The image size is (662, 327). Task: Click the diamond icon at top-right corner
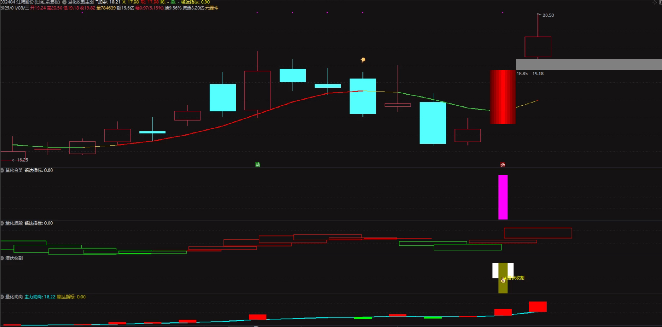coord(654,2)
